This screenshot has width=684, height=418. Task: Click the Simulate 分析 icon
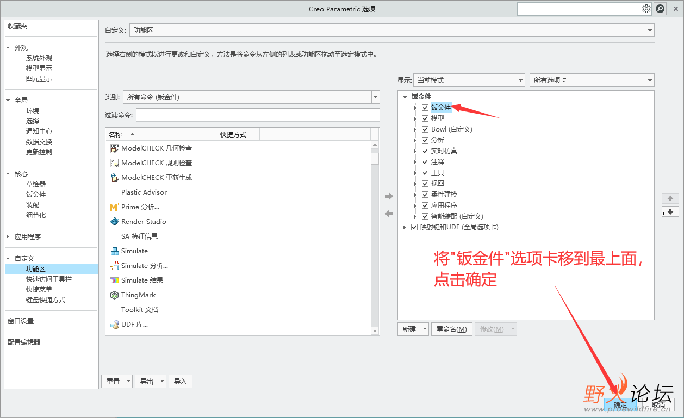114,265
